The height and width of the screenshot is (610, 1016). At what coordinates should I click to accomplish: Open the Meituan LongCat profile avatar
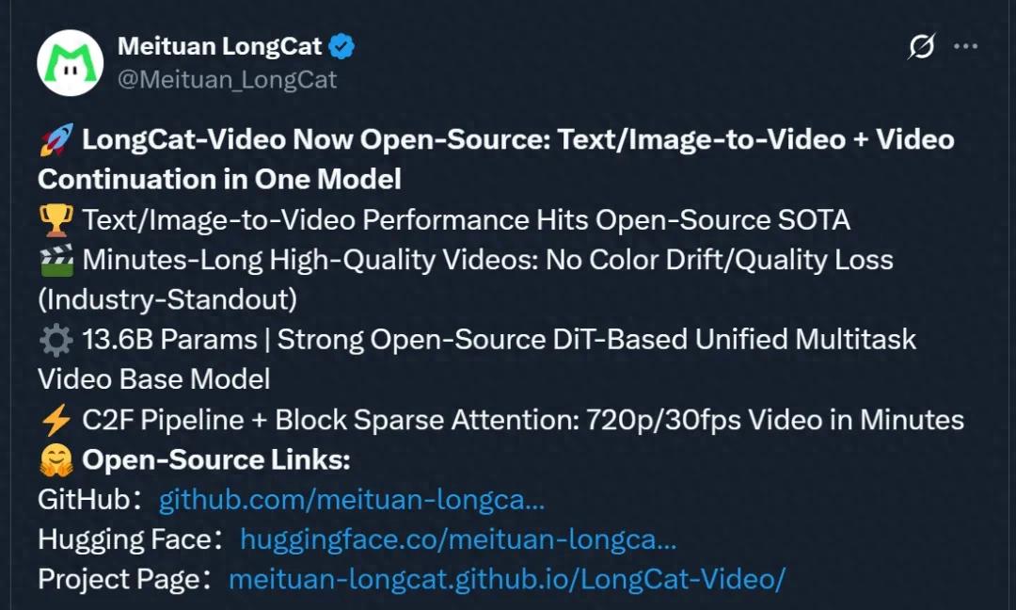(x=71, y=62)
